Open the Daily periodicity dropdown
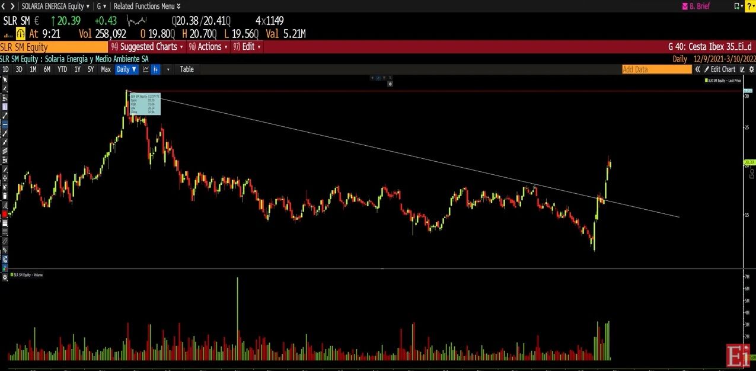 click(x=127, y=69)
